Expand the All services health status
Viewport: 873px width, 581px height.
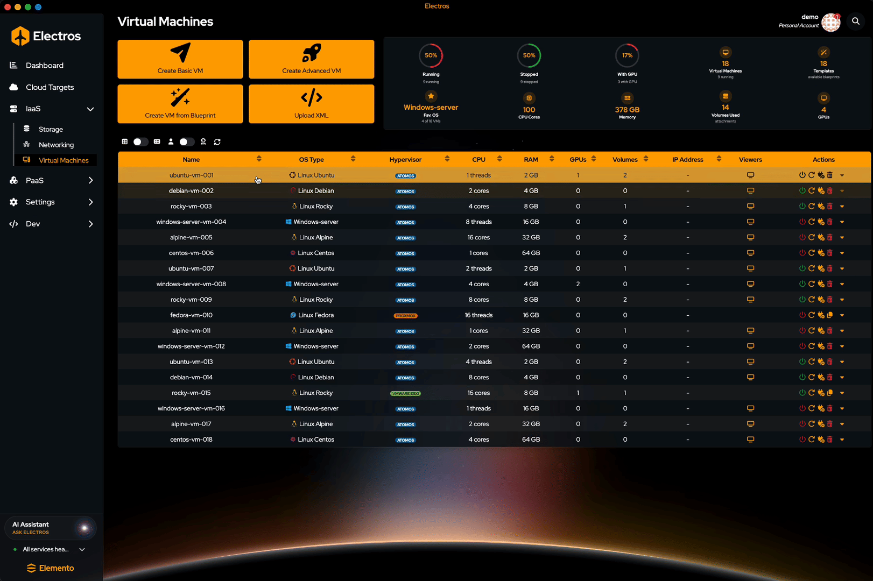click(x=82, y=550)
